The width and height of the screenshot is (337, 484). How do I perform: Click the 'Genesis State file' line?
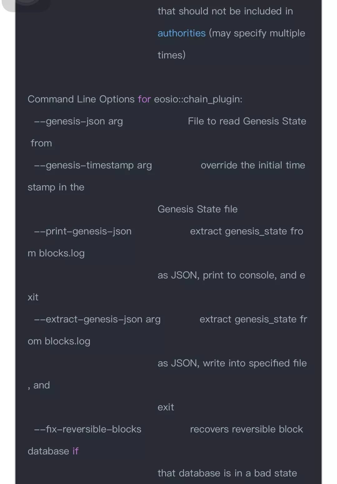(198, 209)
